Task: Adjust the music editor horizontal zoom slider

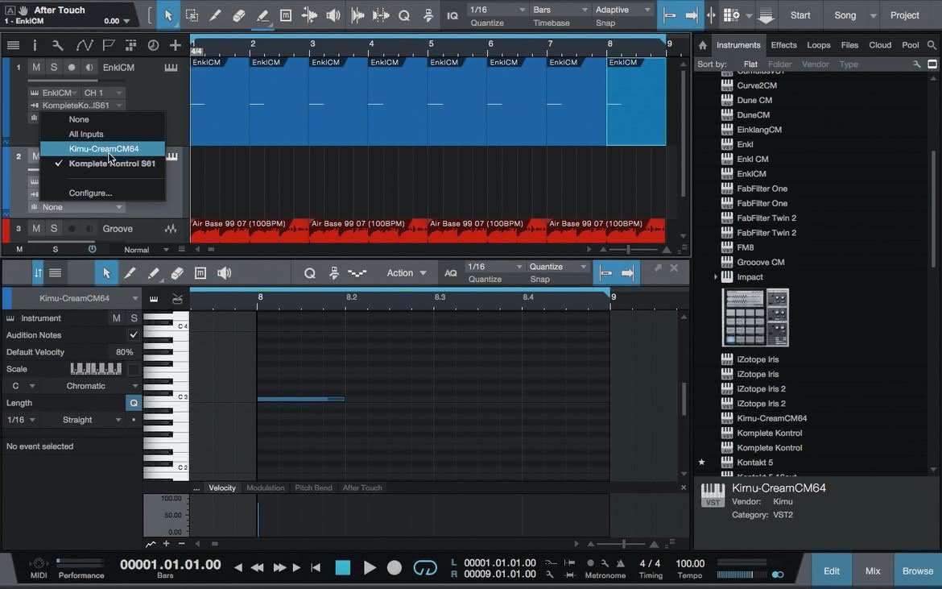Action: 625,544
